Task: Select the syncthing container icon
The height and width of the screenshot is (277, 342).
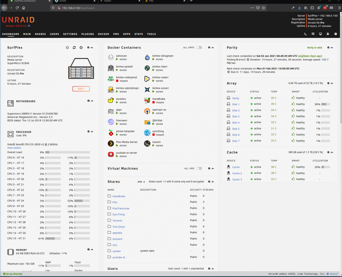Action: coord(147,133)
